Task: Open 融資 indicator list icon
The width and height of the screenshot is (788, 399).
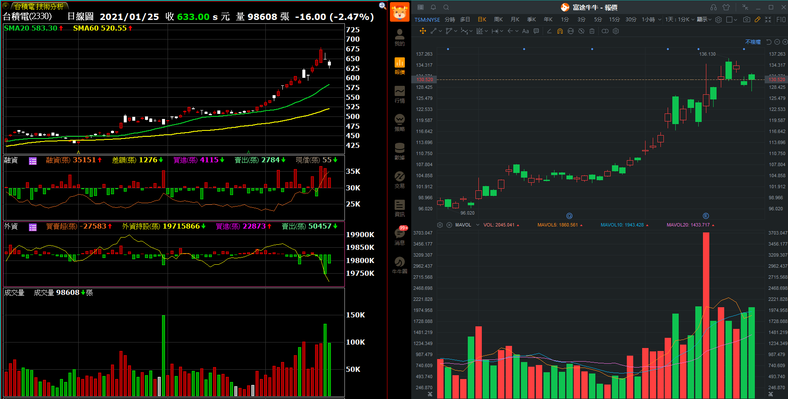Action: tap(33, 161)
